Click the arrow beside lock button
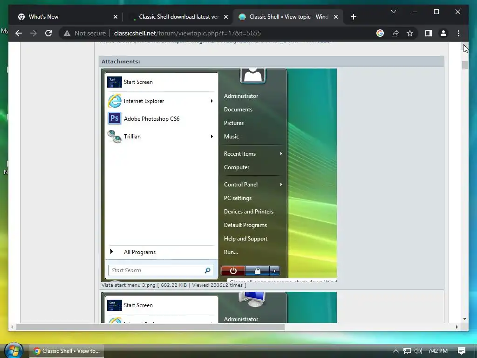This screenshot has height=358, width=477. coord(274,271)
